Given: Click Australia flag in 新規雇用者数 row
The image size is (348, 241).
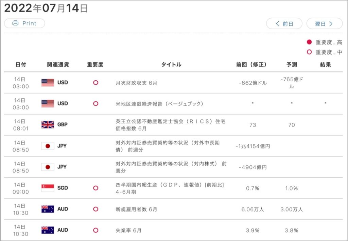Looking at the screenshot, I should pos(48,209).
